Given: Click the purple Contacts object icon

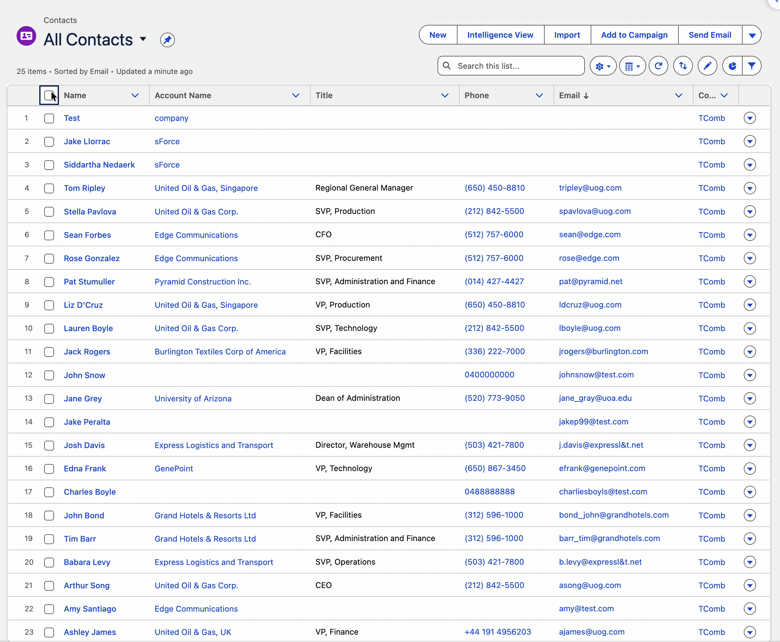Looking at the screenshot, I should click(x=26, y=36).
